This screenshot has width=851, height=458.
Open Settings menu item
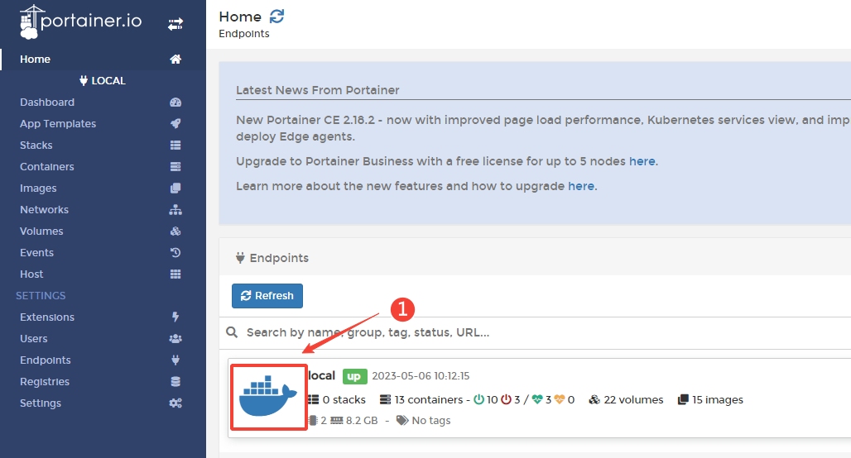(x=41, y=403)
